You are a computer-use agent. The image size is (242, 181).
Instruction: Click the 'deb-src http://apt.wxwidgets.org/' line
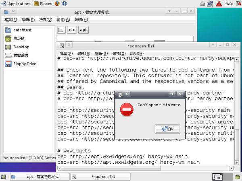click(128, 162)
